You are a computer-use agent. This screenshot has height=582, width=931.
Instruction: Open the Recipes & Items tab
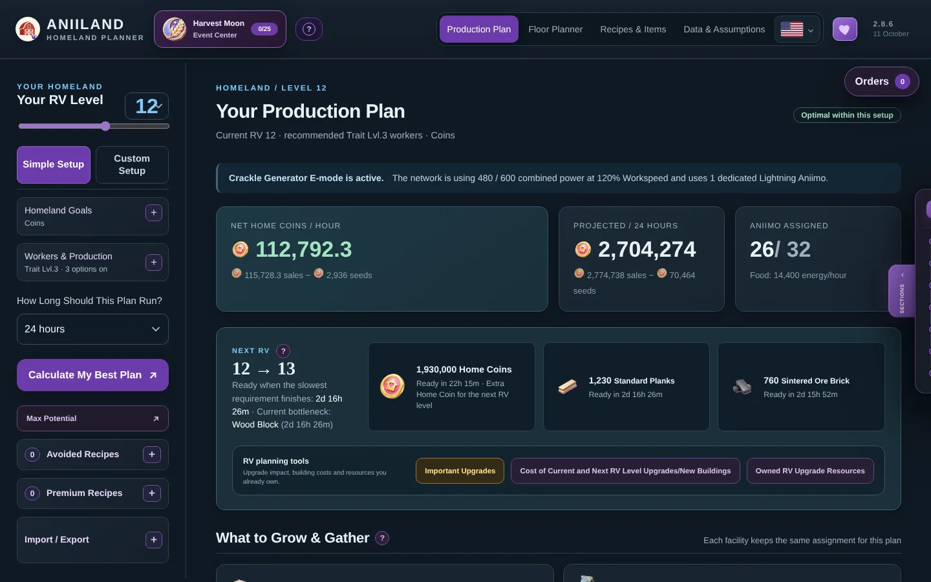(x=633, y=30)
